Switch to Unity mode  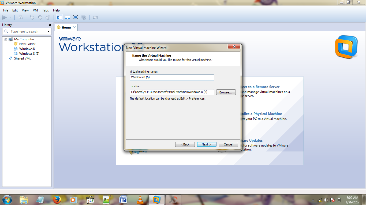(x=83, y=17)
